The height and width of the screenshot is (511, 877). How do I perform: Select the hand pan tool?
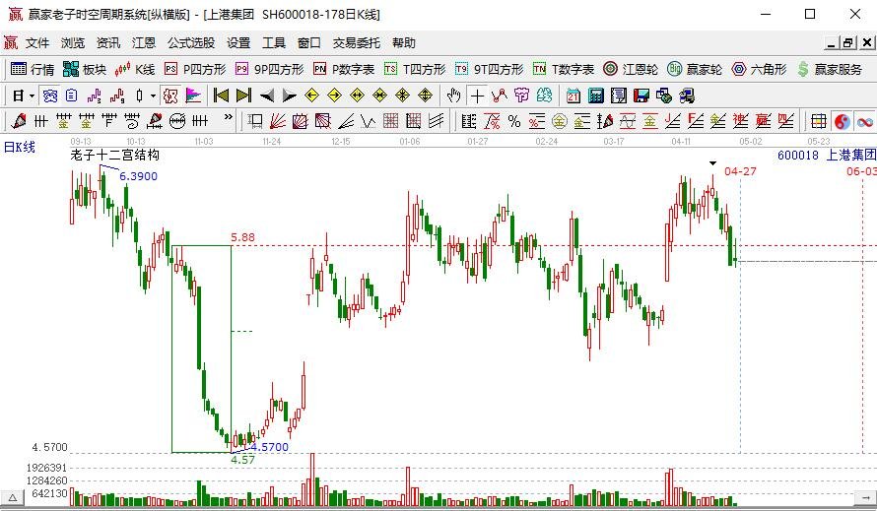pyautogui.click(x=453, y=96)
